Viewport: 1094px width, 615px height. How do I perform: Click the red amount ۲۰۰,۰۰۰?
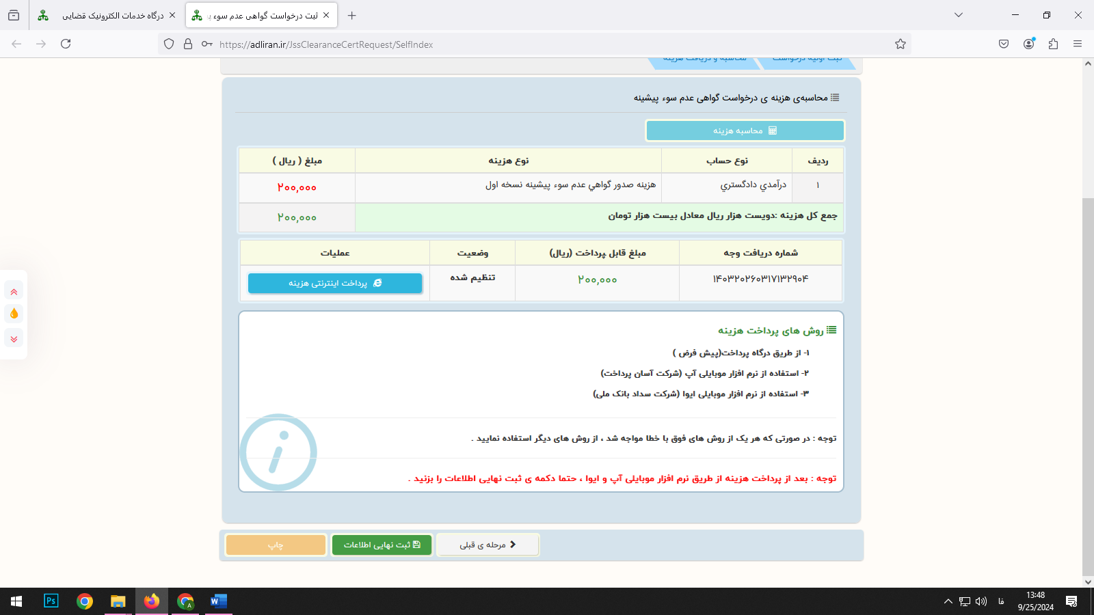297,187
